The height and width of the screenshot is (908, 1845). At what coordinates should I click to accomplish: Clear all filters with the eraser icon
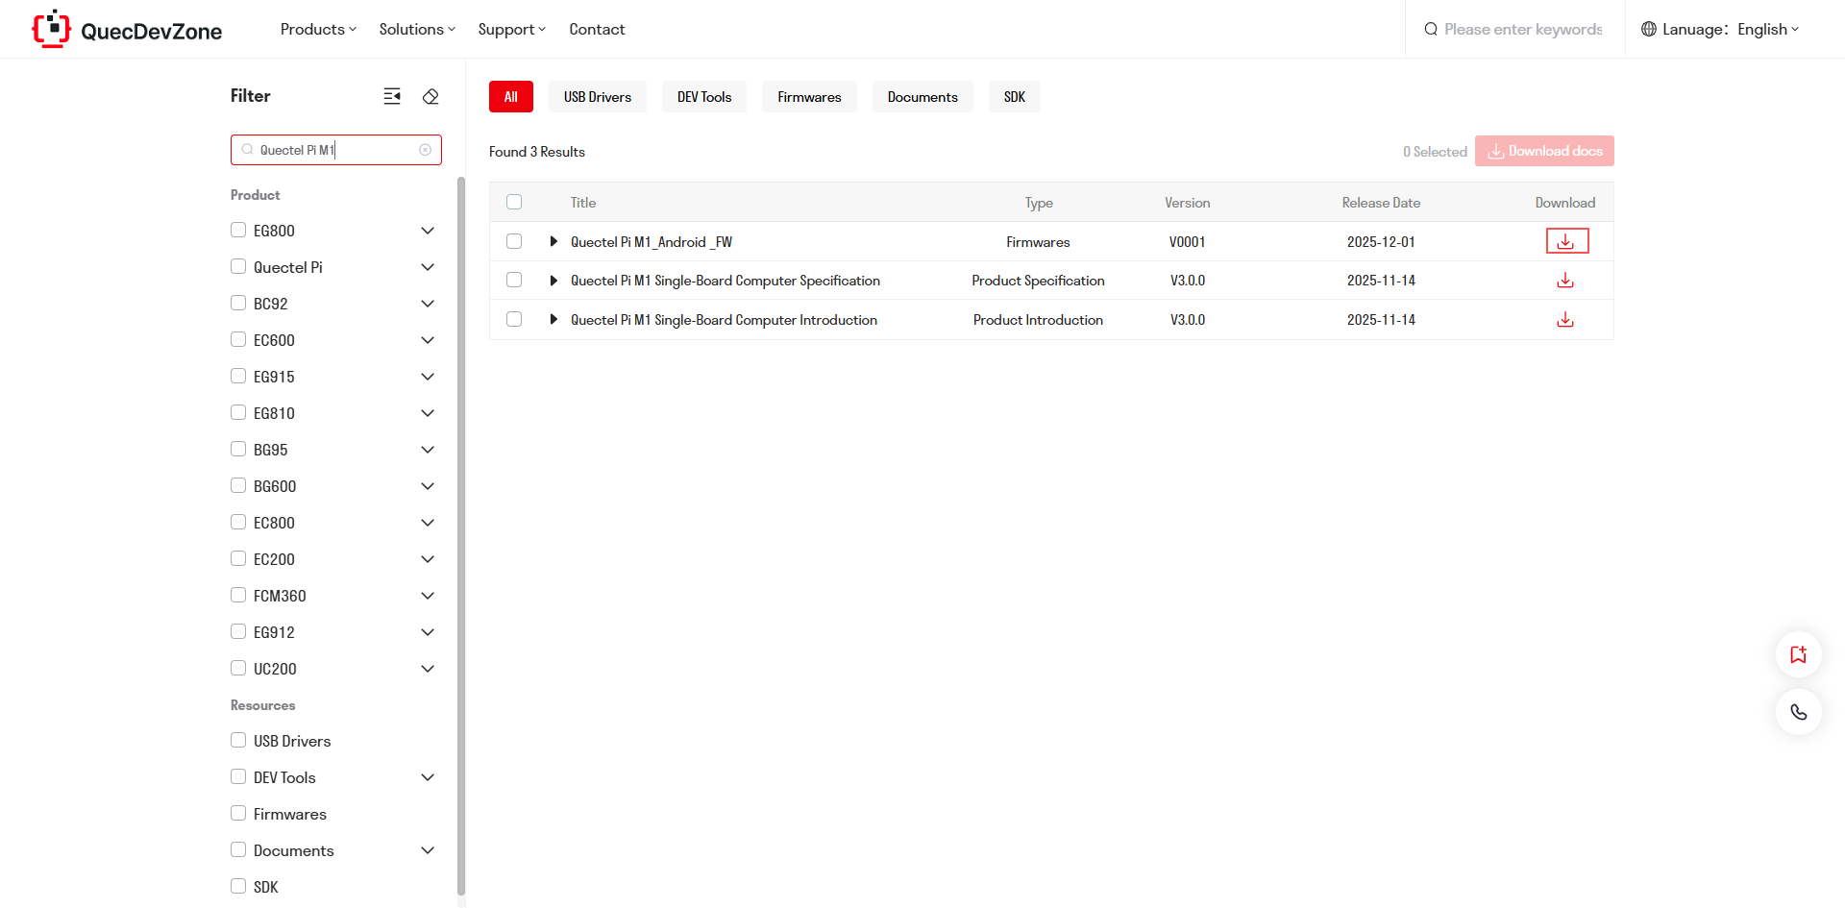pyautogui.click(x=430, y=96)
